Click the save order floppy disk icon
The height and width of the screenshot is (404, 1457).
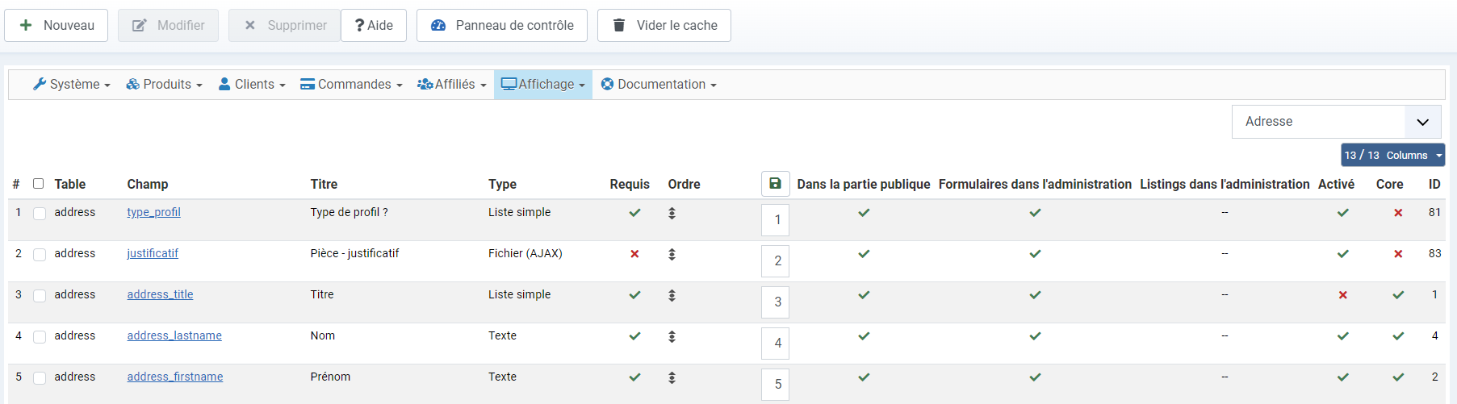[x=775, y=184]
